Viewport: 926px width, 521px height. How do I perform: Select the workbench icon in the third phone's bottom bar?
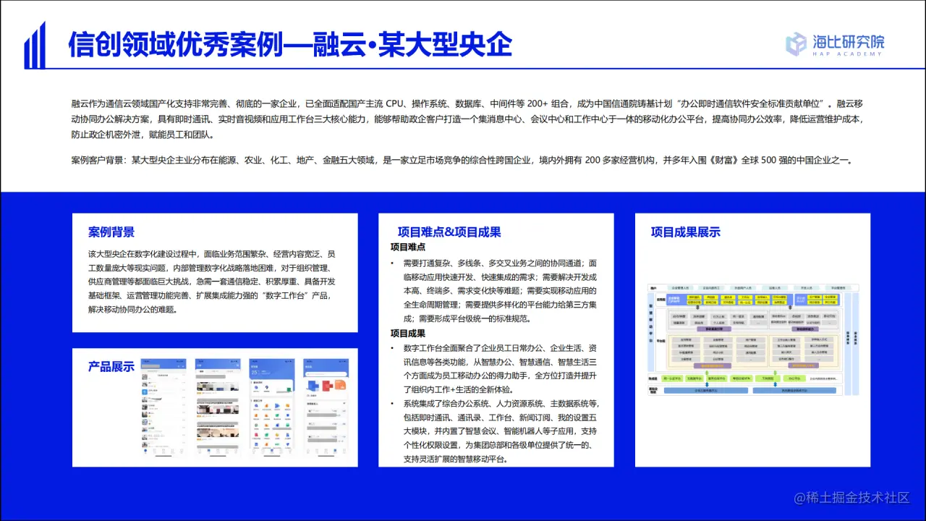coord(271,451)
